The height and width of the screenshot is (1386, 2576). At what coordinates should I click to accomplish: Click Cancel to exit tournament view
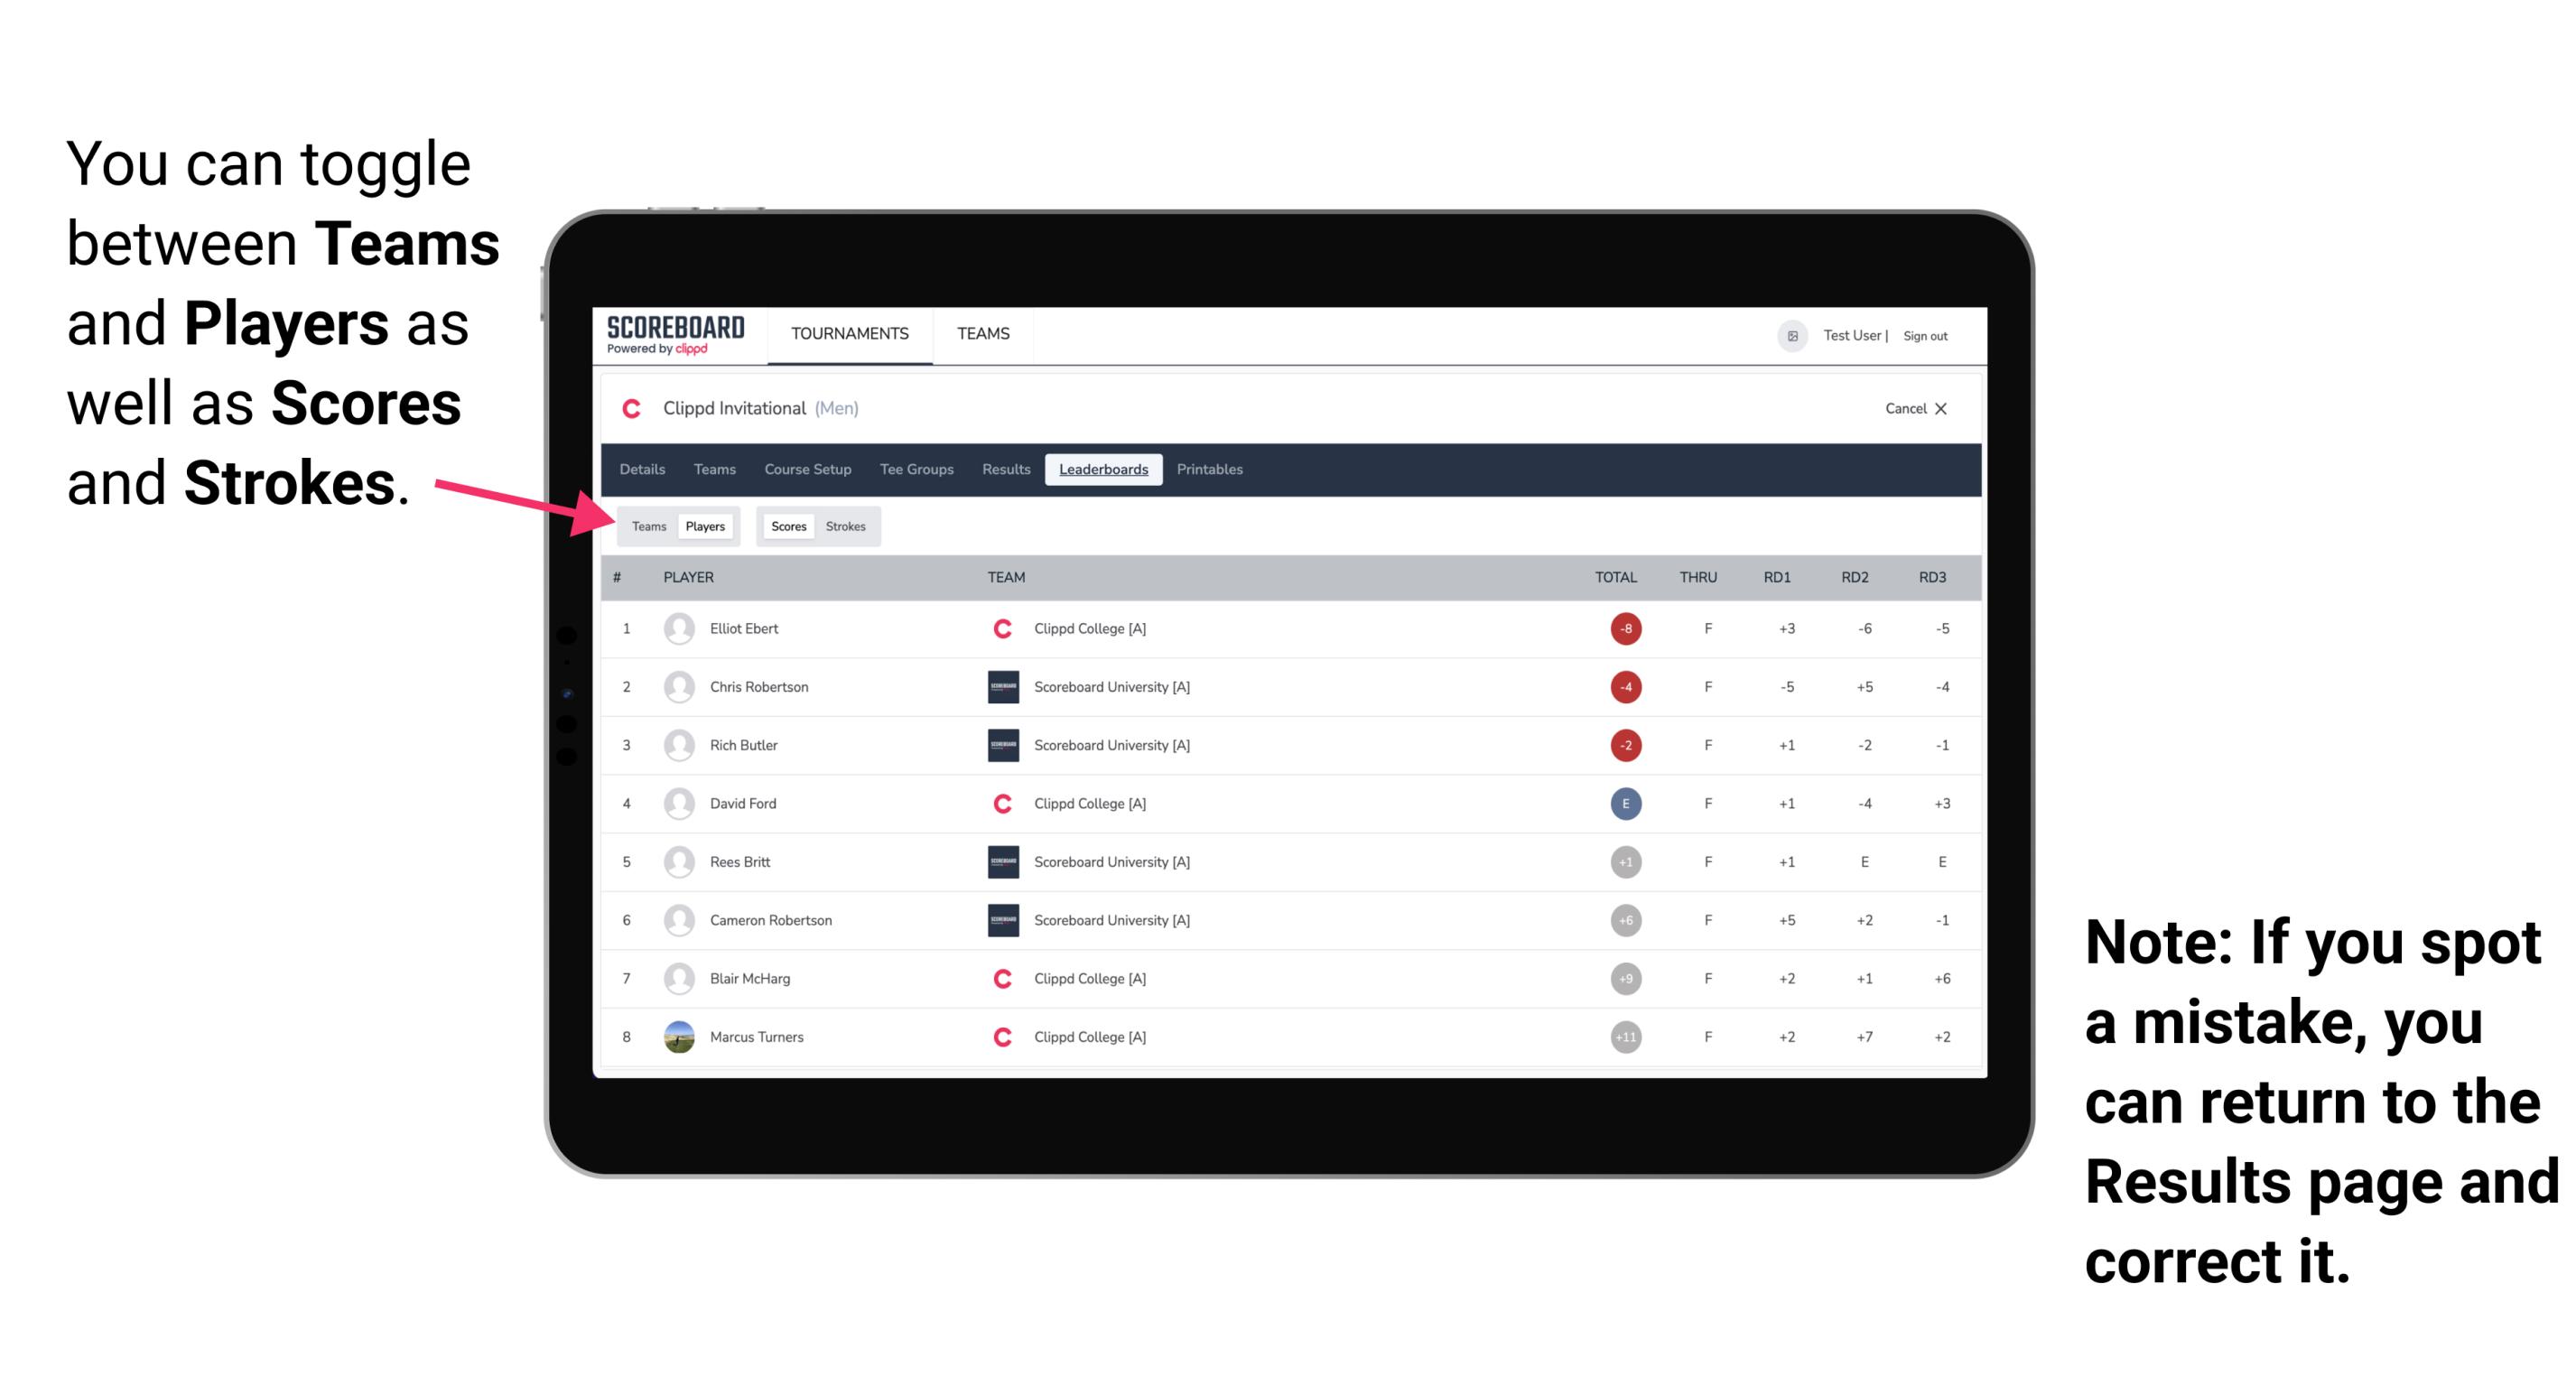pyautogui.click(x=1911, y=408)
